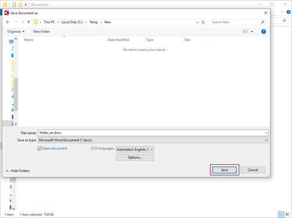Click the Save button
The height and width of the screenshot is (218, 292).
224,170
